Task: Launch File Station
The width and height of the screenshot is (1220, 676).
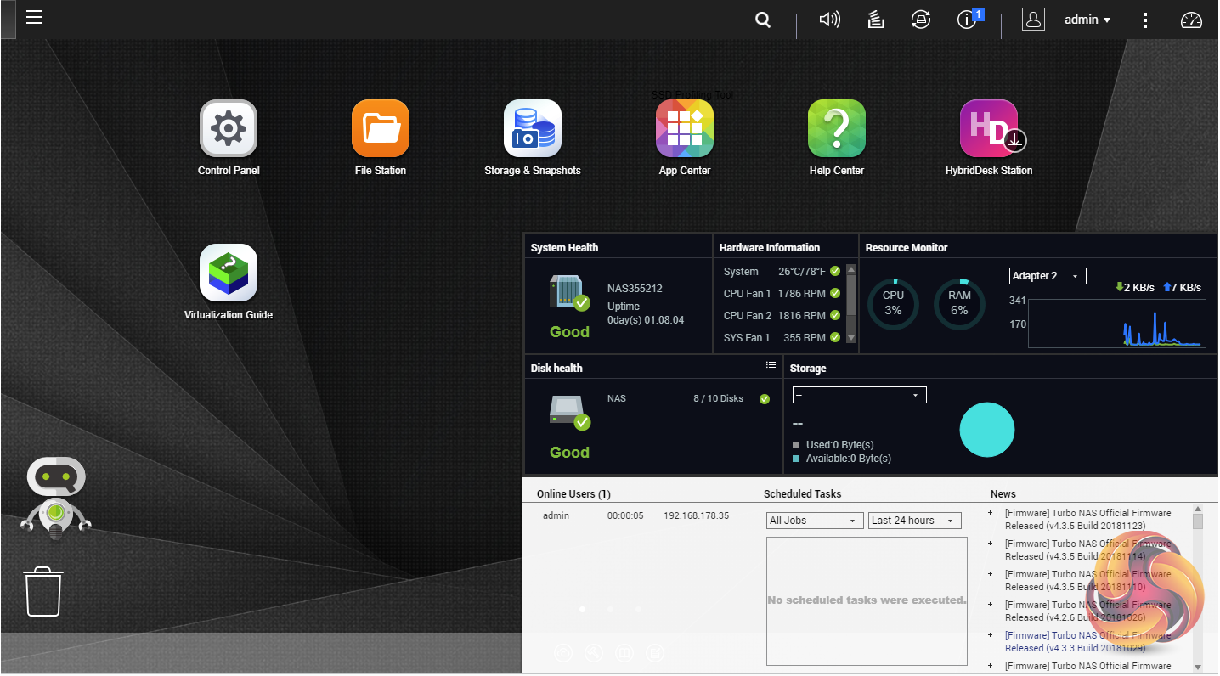Action: tap(380, 129)
